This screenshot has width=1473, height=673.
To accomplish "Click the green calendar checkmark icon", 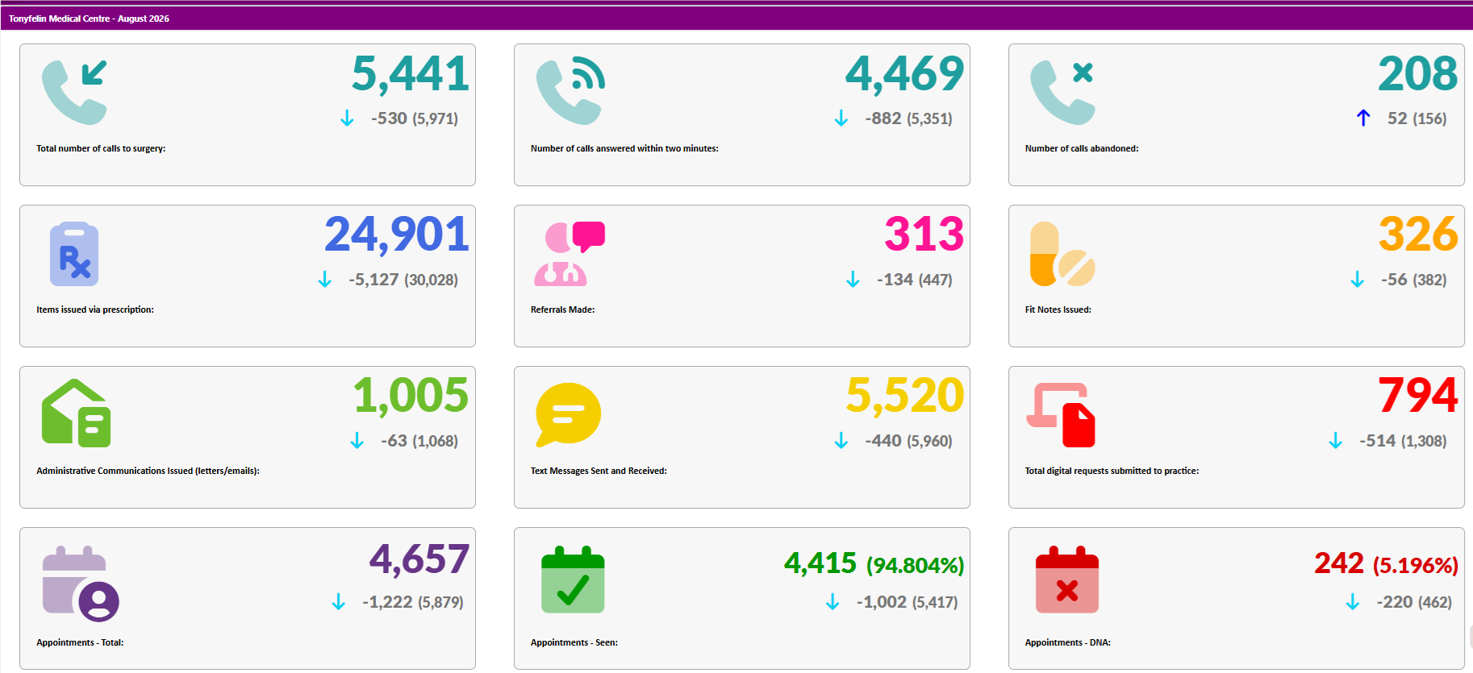I will click(573, 580).
